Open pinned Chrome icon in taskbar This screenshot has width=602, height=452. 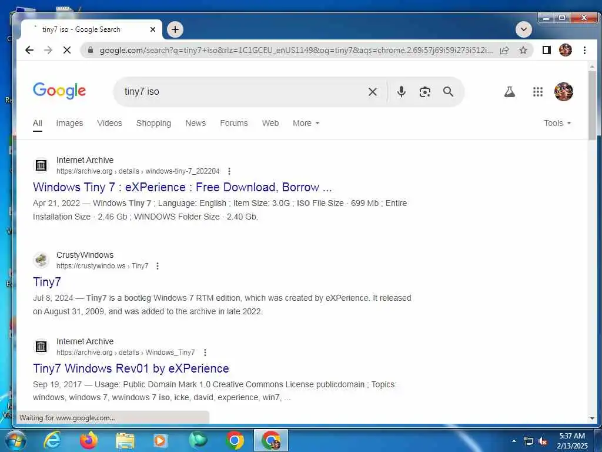[235, 440]
